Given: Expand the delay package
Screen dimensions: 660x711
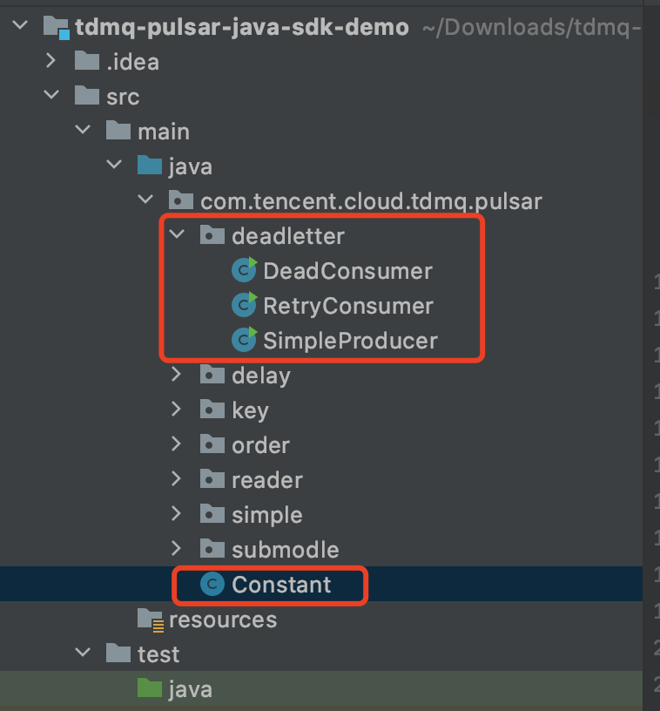Looking at the screenshot, I should coord(176,375).
